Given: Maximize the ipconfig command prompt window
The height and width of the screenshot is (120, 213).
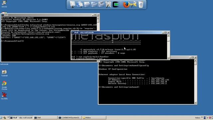Looking at the screenshot, I should (192, 57).
